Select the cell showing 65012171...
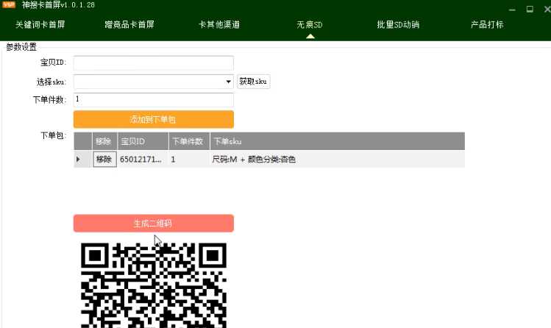The height and width of the screenshot is (328, 551). tap(143, 160)
